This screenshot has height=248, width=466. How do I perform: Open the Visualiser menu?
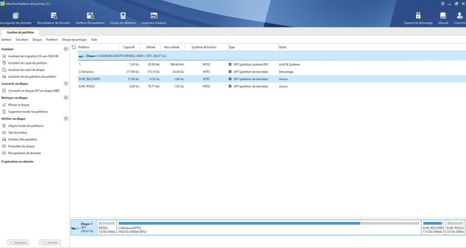click(22, 40)
